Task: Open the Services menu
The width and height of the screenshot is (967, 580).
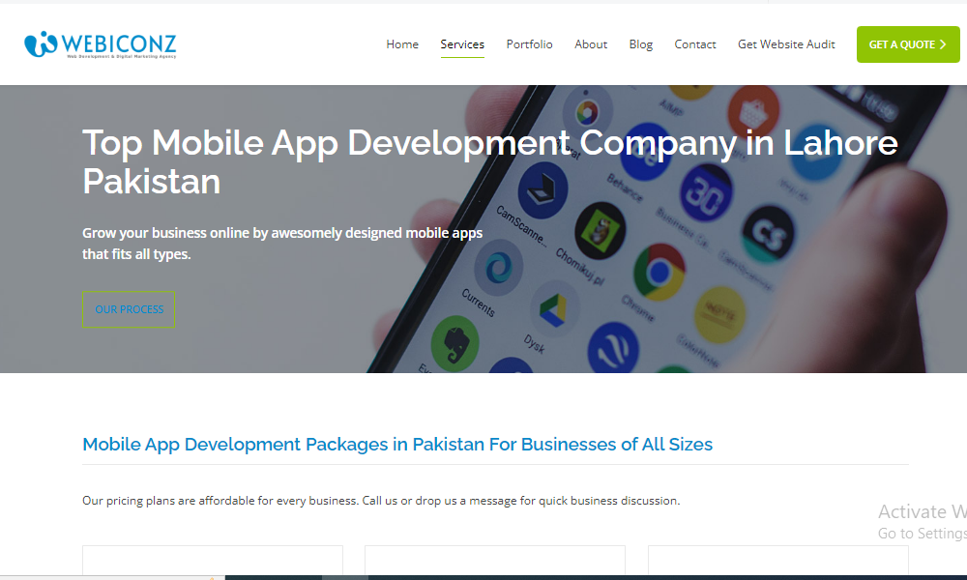Action: 462,44
